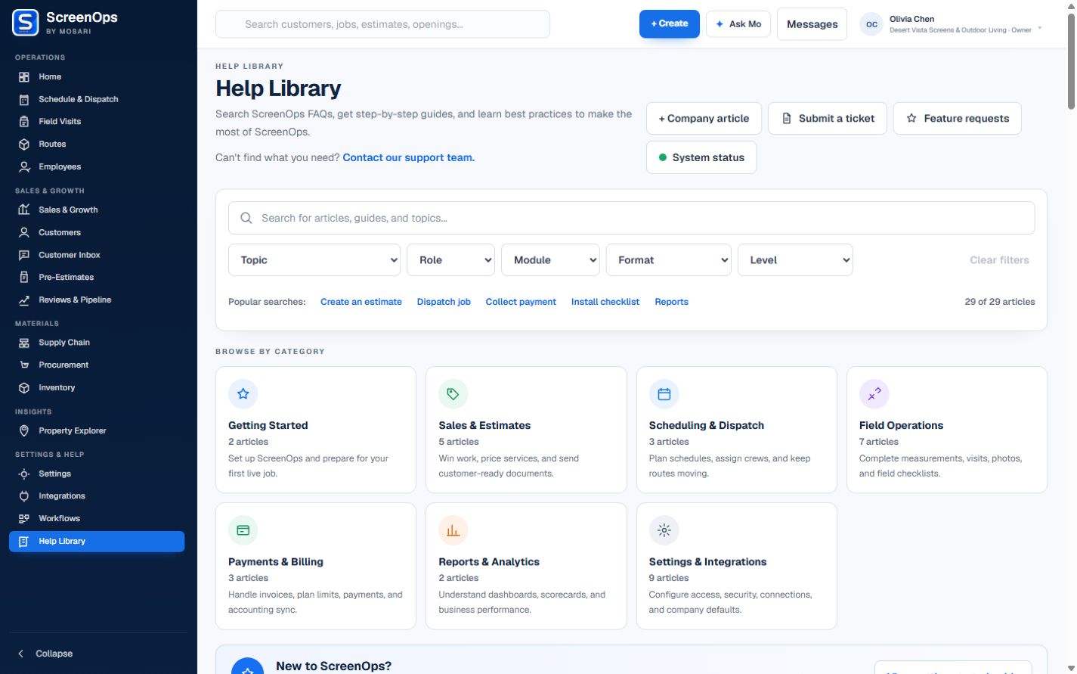Click the Settings gear icon in sidebar

pyautogui.click(x=24, y=474)
